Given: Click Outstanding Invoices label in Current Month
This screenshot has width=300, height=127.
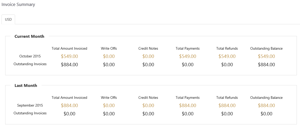Looking at the screenshot, I should [x=30, y=64].
